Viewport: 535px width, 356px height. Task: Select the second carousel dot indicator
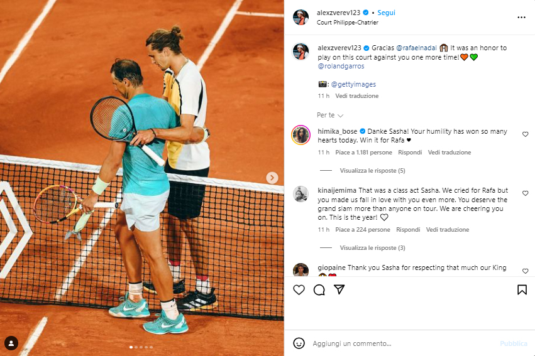[x=136, y=347]
